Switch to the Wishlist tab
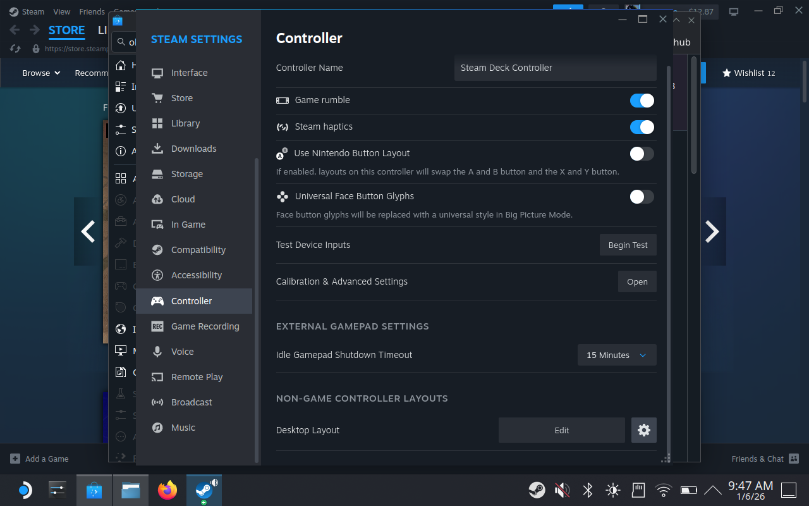 pyautogui.click(x=748, y=73)
